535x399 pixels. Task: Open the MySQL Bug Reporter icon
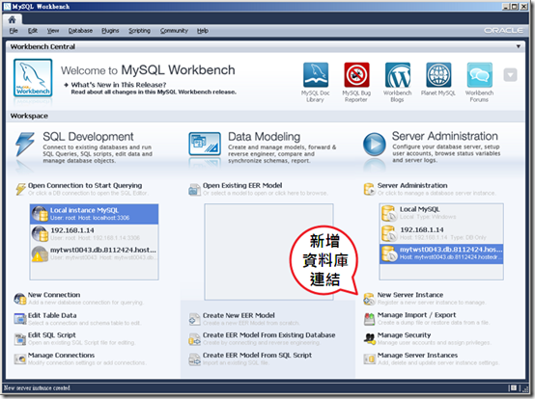(356, 75)
